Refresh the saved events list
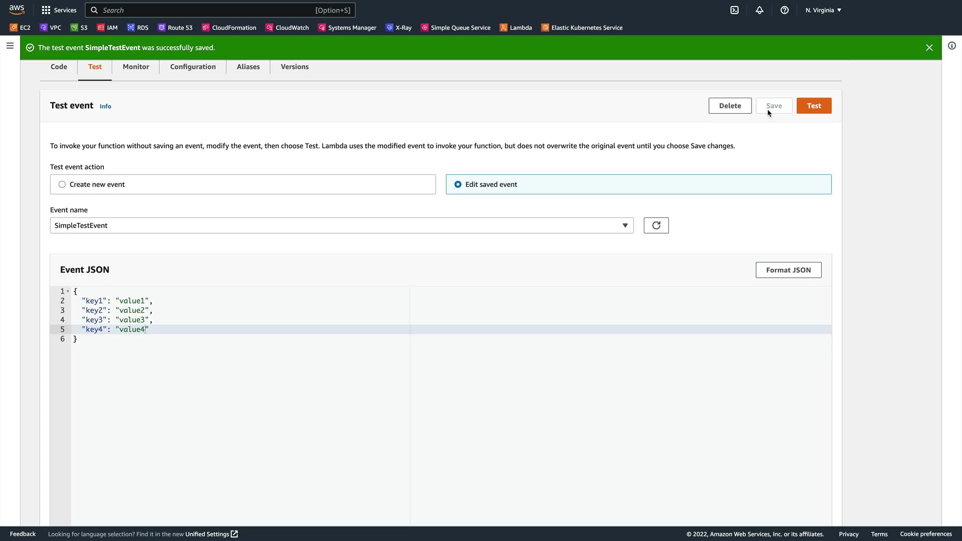The width and height of the screenshot is (962, 541). coord(656,225)
